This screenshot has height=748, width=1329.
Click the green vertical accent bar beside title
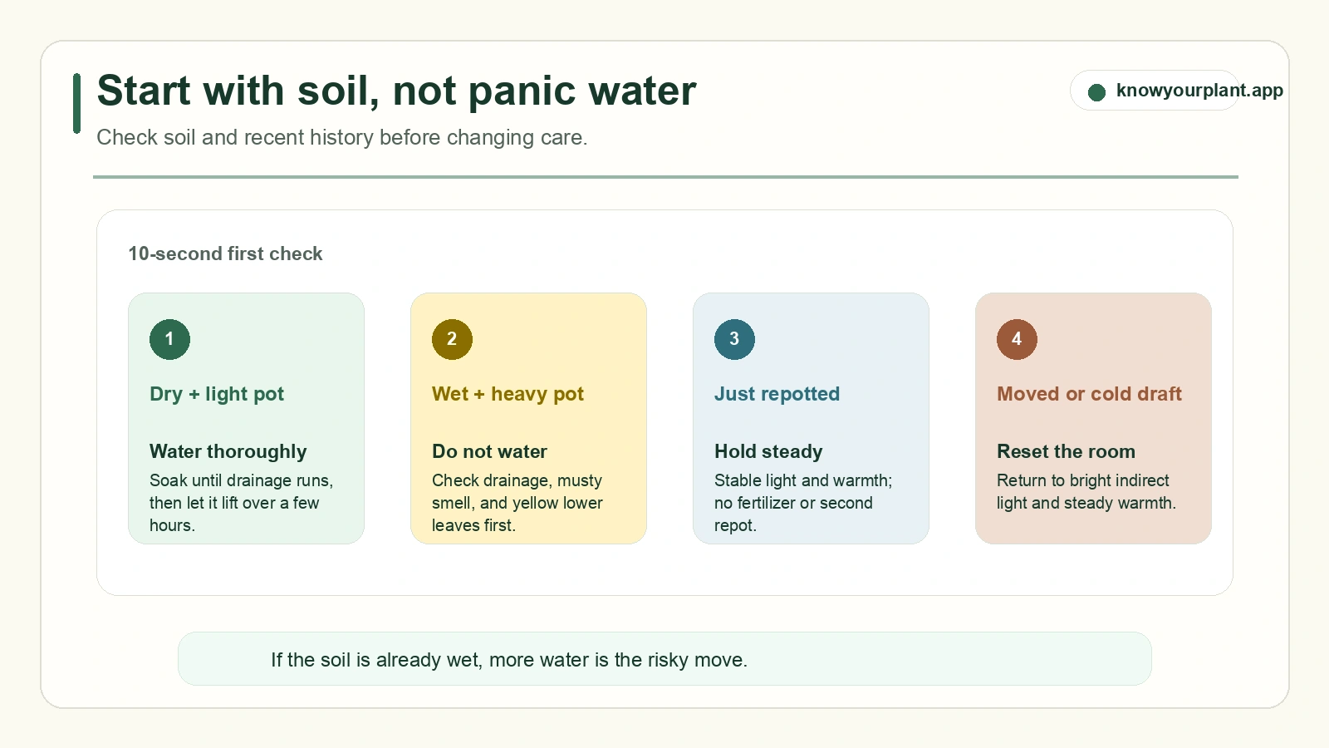click(x=76, y=103)
